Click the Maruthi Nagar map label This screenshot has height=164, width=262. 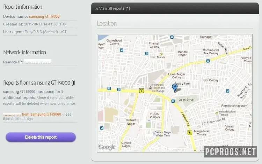click(x=182, y=53)
